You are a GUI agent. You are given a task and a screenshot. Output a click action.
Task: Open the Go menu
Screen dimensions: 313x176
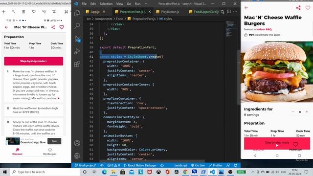[x=129, y=3]
